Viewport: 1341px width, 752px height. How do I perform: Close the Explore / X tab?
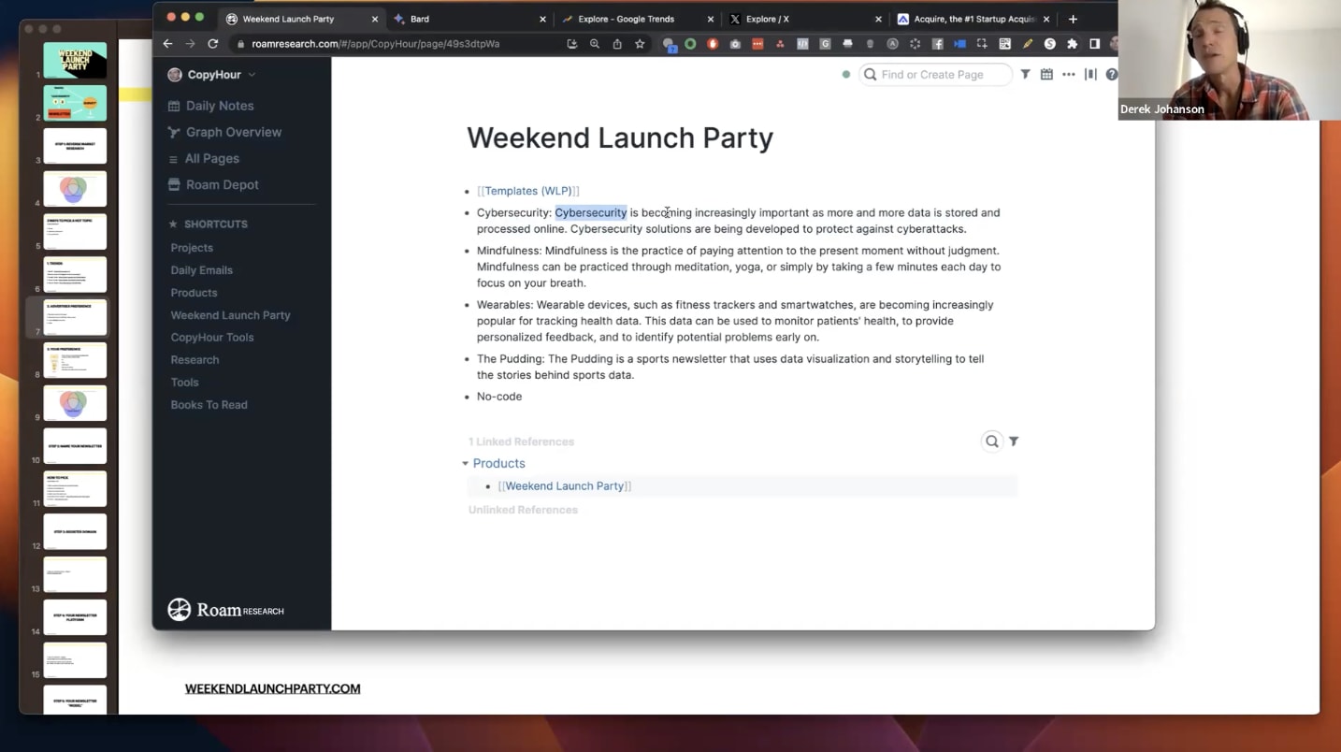[878, 19]
